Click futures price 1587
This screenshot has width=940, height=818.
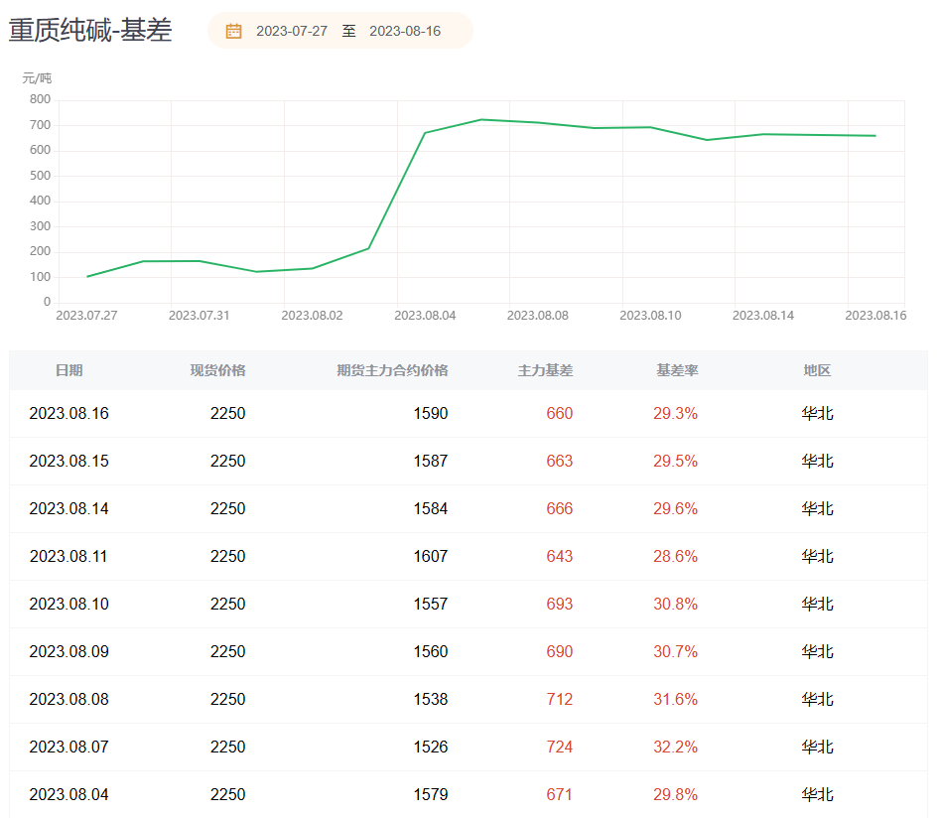pyautogui.click(x=431, y=462)
